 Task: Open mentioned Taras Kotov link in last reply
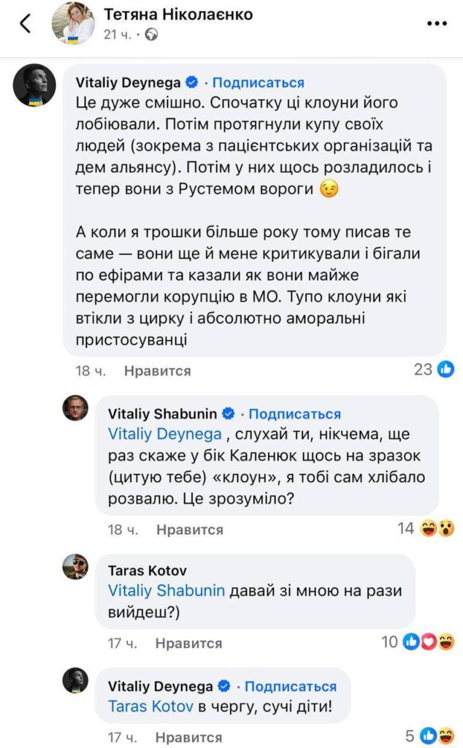150,706
